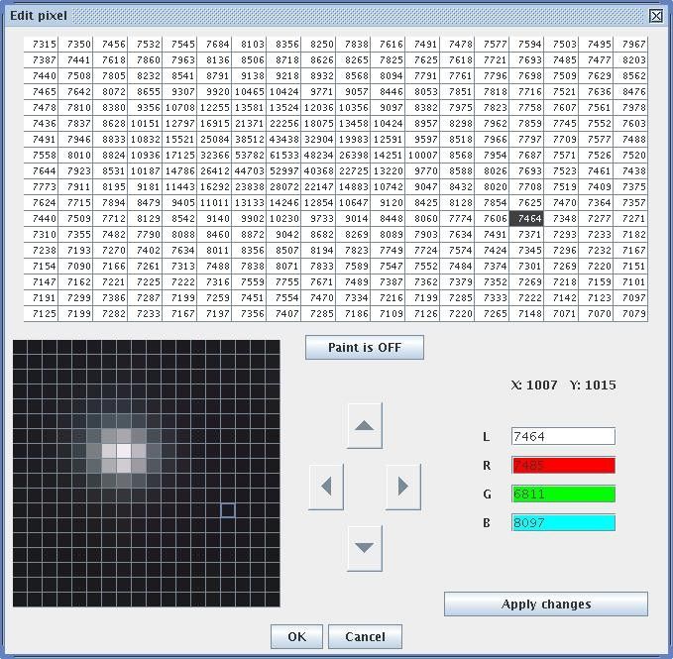
Task: Click the Cancel button
Action: tap(366, 636)
